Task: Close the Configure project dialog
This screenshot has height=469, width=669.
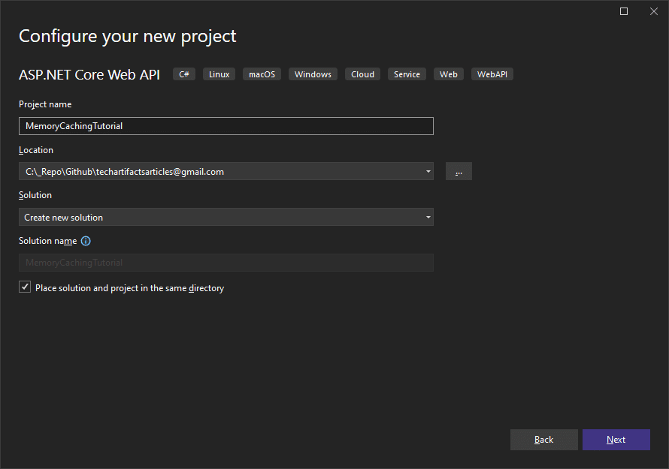Action: [x=654, y=11]
